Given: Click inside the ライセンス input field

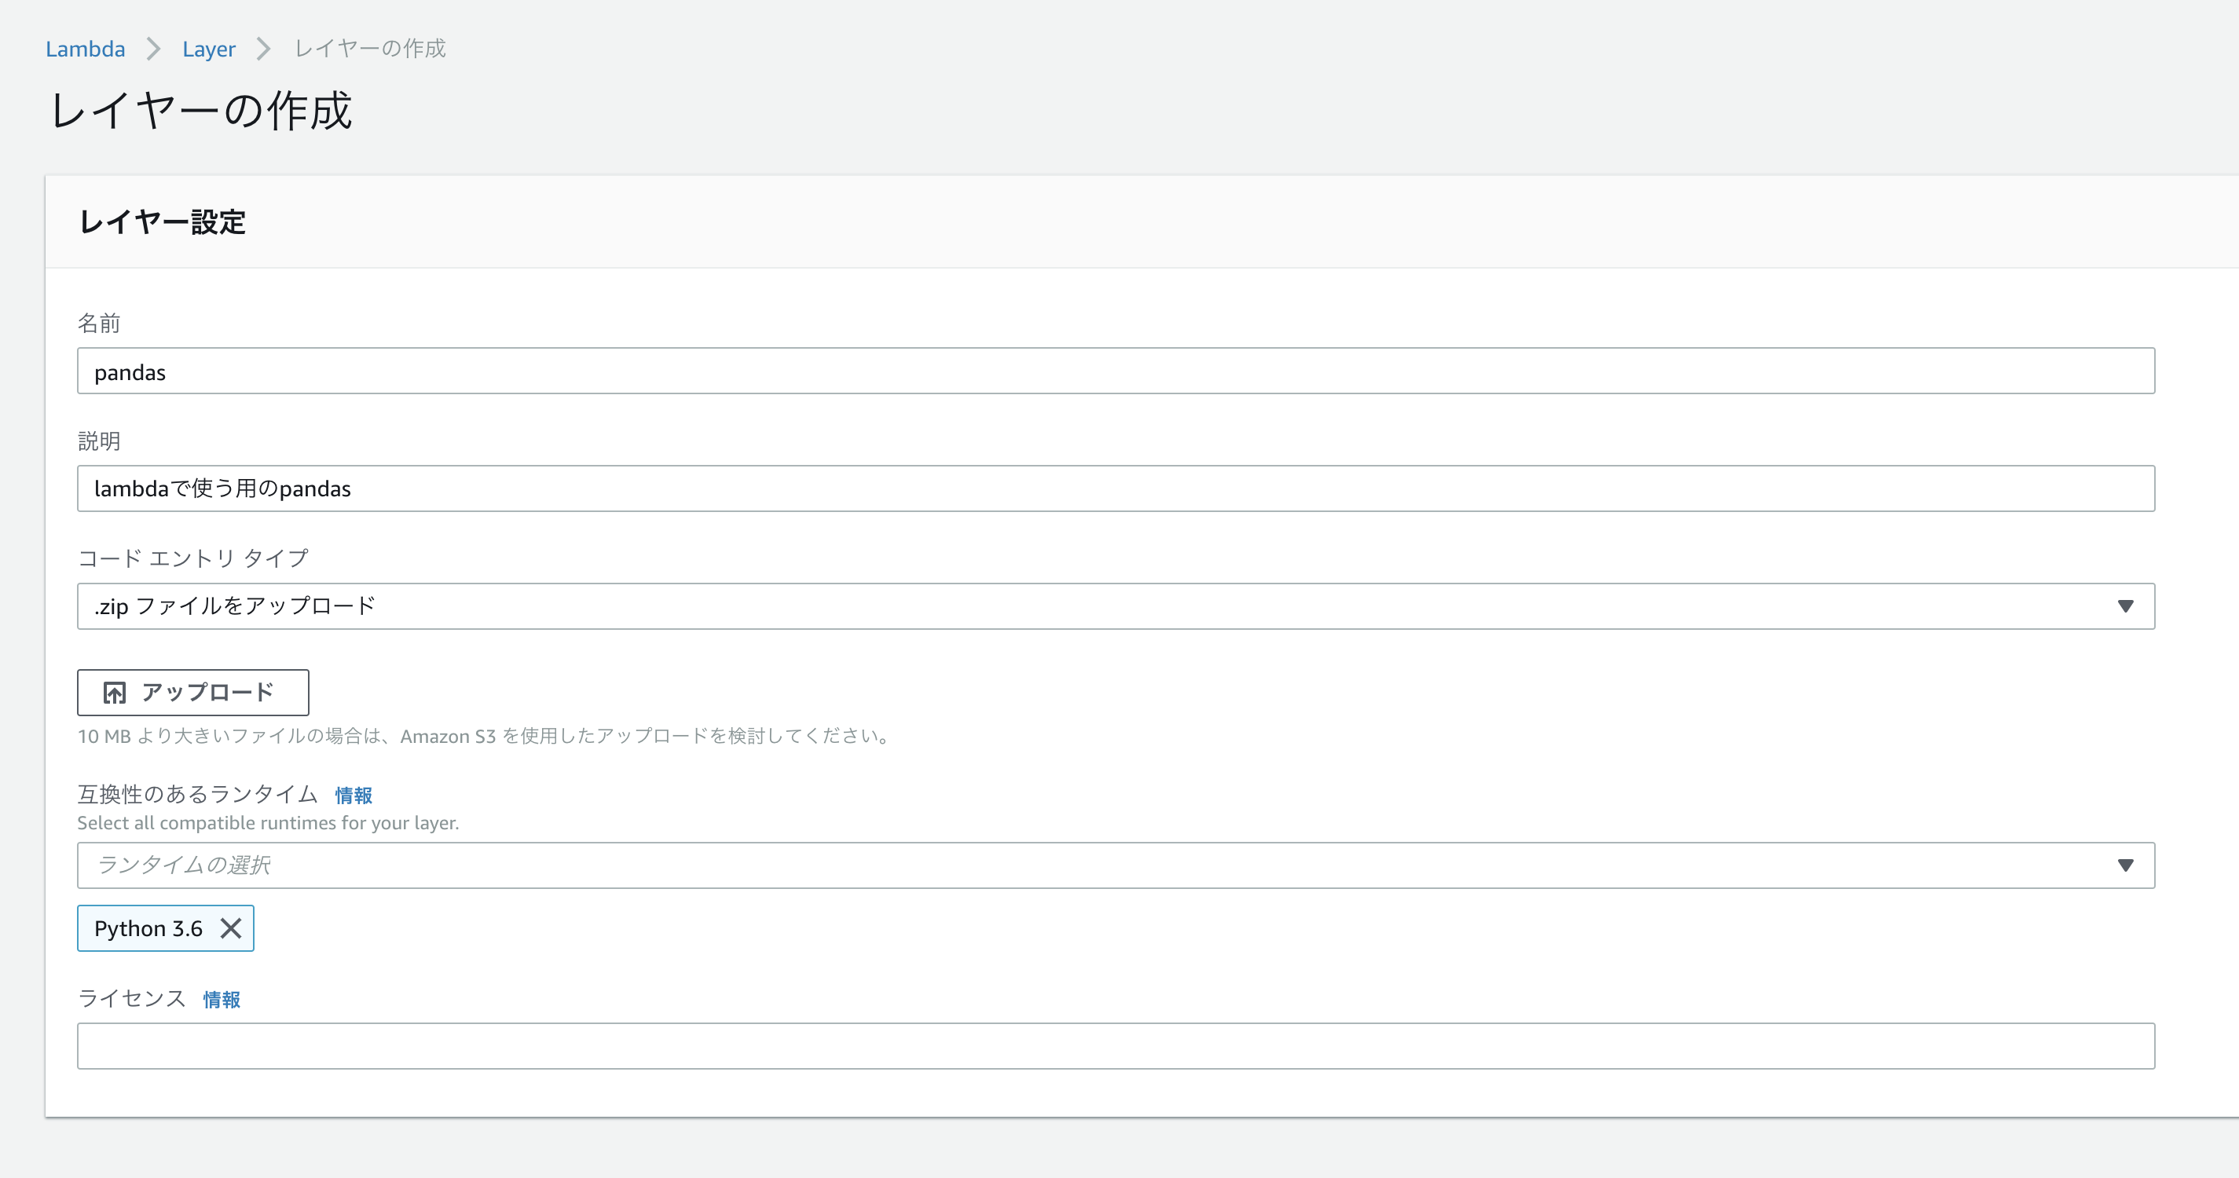Looking at the screenshot, I should tap(1116, 1045).
